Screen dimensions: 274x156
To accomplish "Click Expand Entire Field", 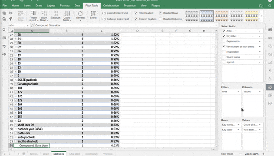I will (115, 13).
